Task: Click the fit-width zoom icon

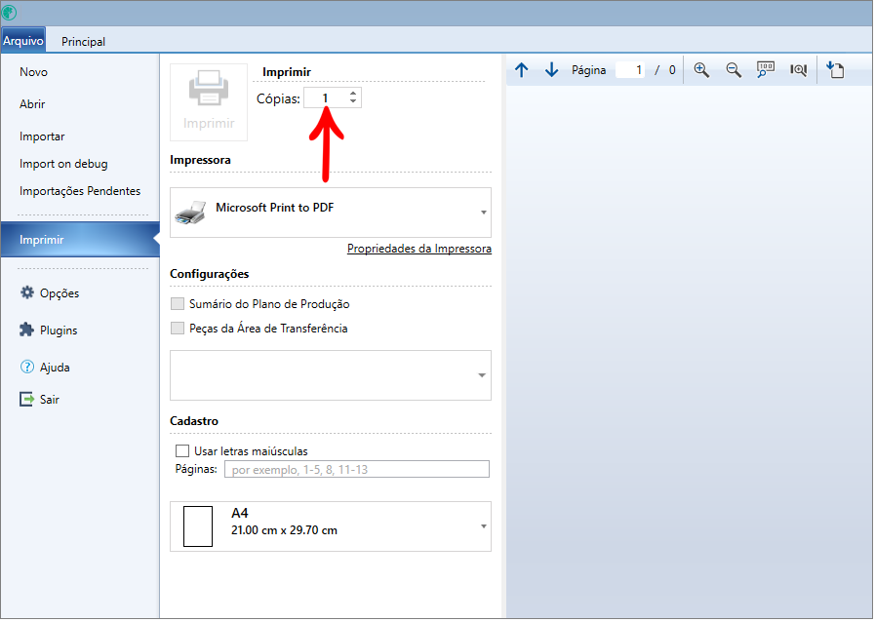Action: 798,70
